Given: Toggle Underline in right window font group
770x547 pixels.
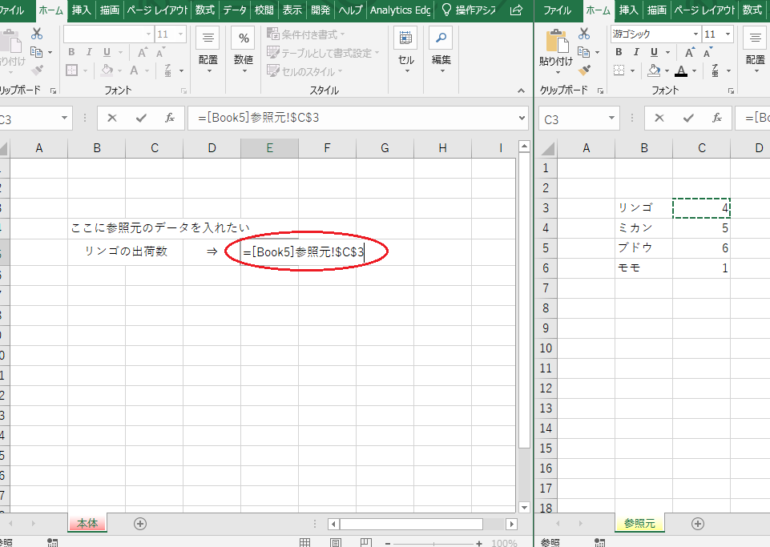Looking at the screenshot, I should (x=654, y=52).
